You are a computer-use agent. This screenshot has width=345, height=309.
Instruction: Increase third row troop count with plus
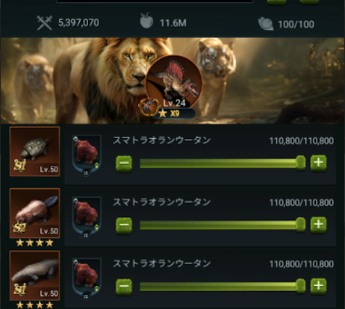[318, 286]
